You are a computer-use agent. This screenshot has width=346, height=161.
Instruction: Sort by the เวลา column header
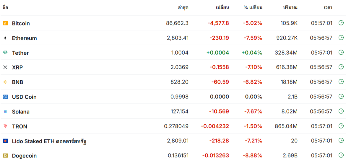coord(328,8)
